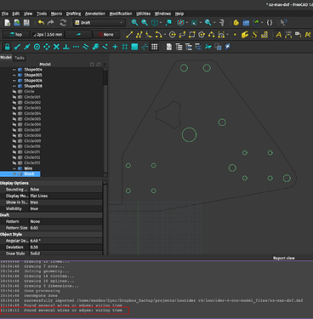313x319 pixels.
Task: Toggle Snap perpendicular
Action: (66, 47)
